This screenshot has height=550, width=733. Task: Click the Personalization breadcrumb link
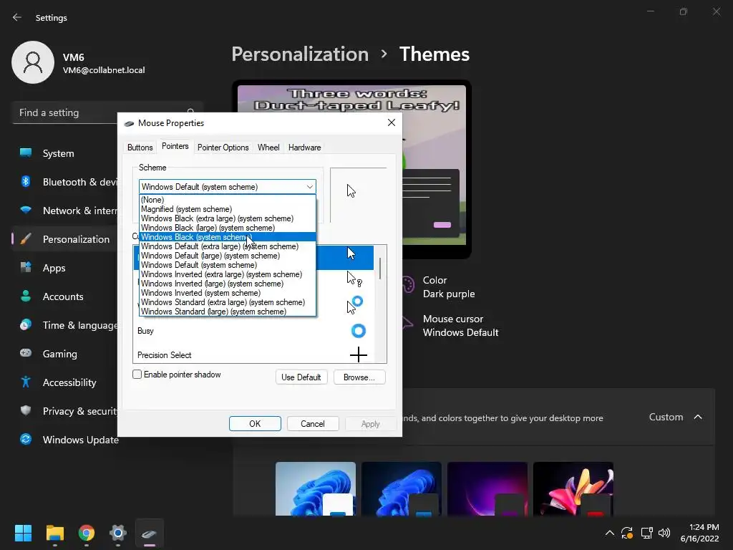(300, 54)
